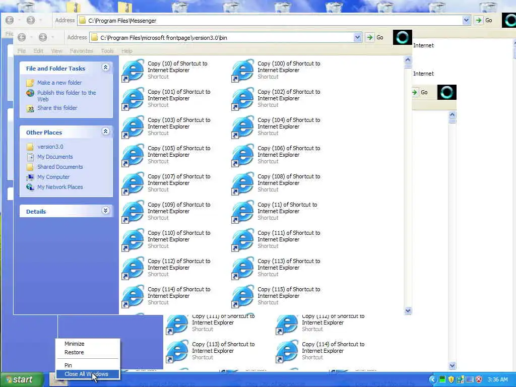Click red security alert tray icon

(479, 379)
